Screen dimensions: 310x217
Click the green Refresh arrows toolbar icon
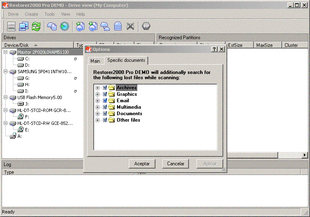[x=36, y=26]
